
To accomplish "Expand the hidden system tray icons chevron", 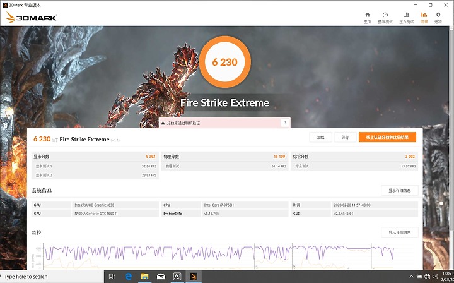I will tap(411, 277).
